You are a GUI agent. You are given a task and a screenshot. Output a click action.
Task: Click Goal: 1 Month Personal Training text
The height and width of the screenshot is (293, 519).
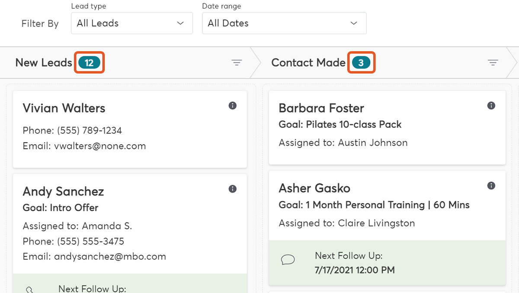click(x=374, y=205)
